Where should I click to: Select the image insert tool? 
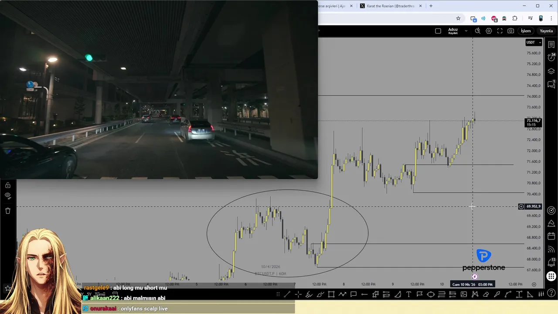463,294
